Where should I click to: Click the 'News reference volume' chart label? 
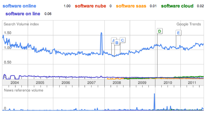point(24,90)
